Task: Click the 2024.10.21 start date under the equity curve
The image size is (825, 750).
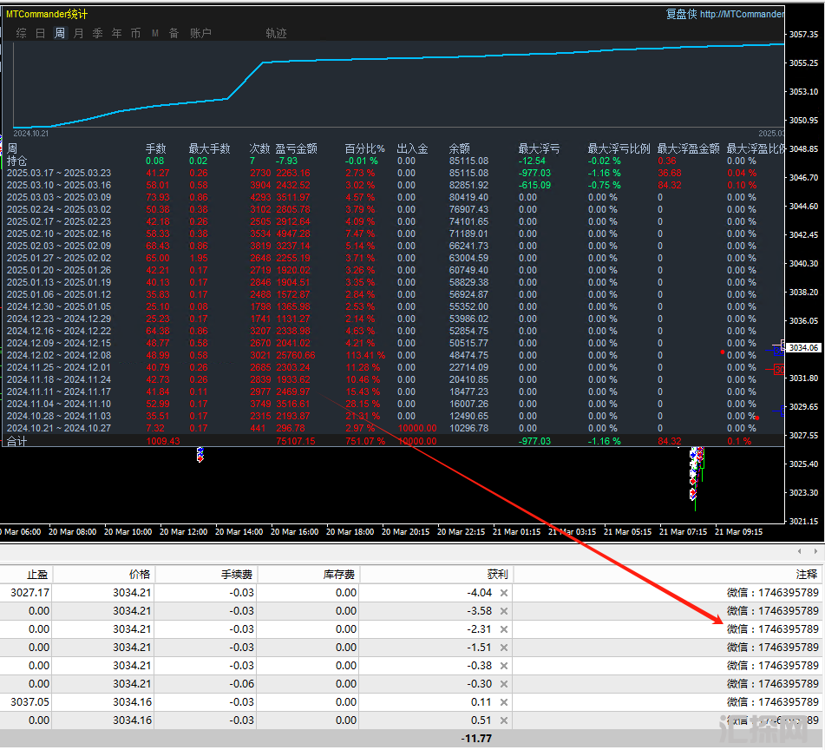Action: pyautogui.click(x=30, y=133)
